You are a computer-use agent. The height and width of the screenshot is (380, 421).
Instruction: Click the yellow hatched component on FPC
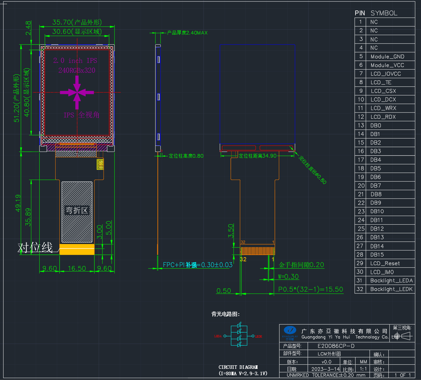click(x=100, y=164)
